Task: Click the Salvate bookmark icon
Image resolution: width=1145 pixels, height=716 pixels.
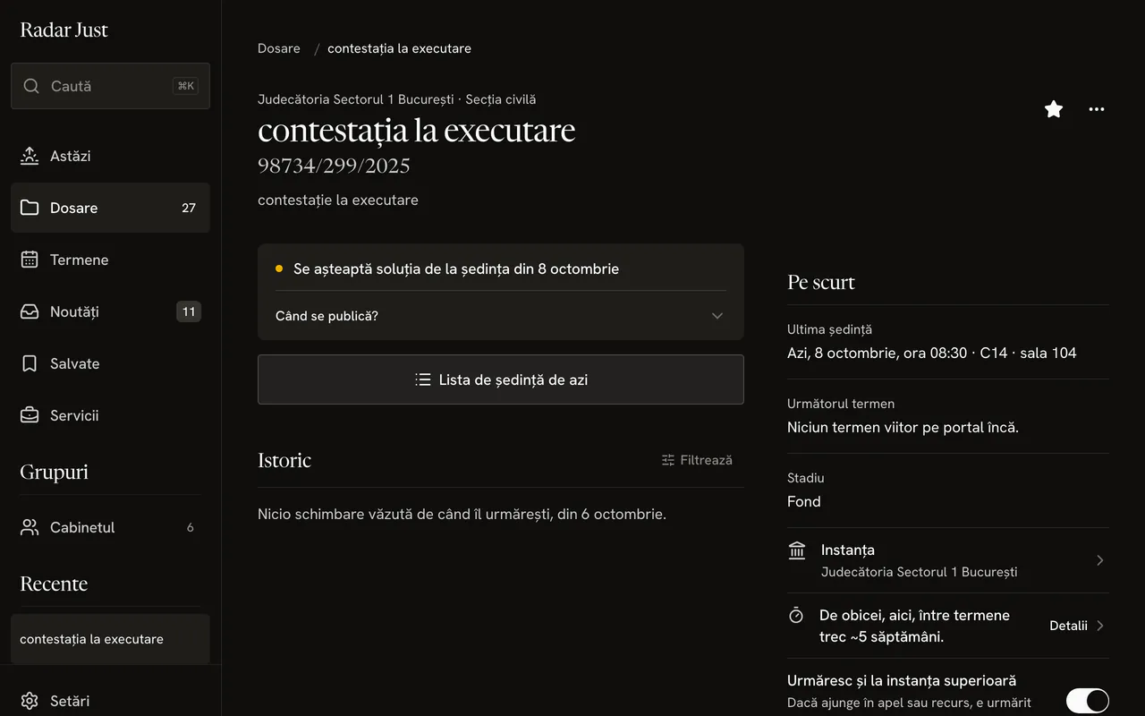Action: (x=30, y=363)
